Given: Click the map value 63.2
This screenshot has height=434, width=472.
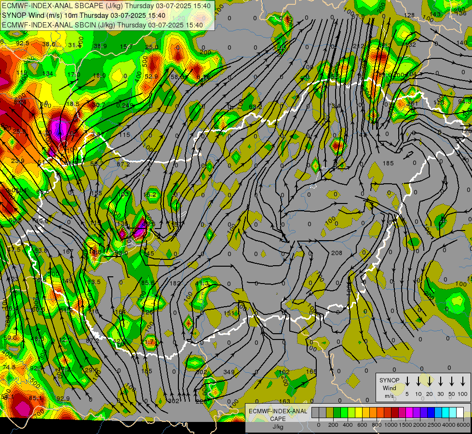Looking at the screenshot, I should pos(255,107).
